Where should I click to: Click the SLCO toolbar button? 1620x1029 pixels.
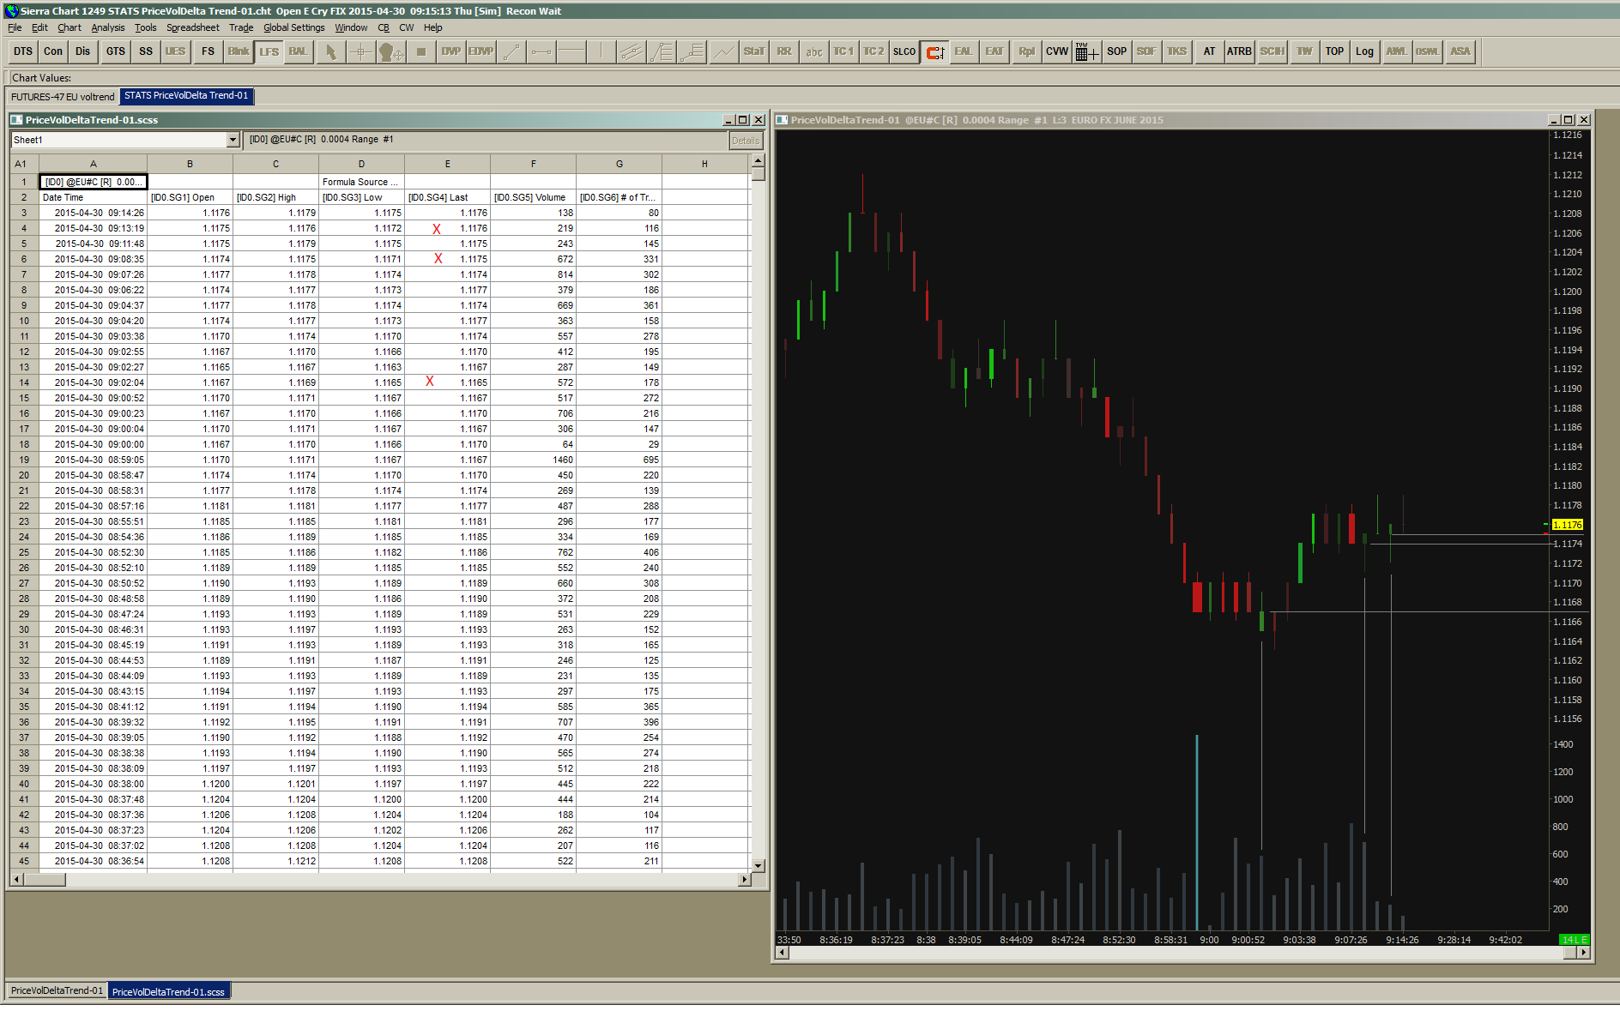click(x=904, y=51)
